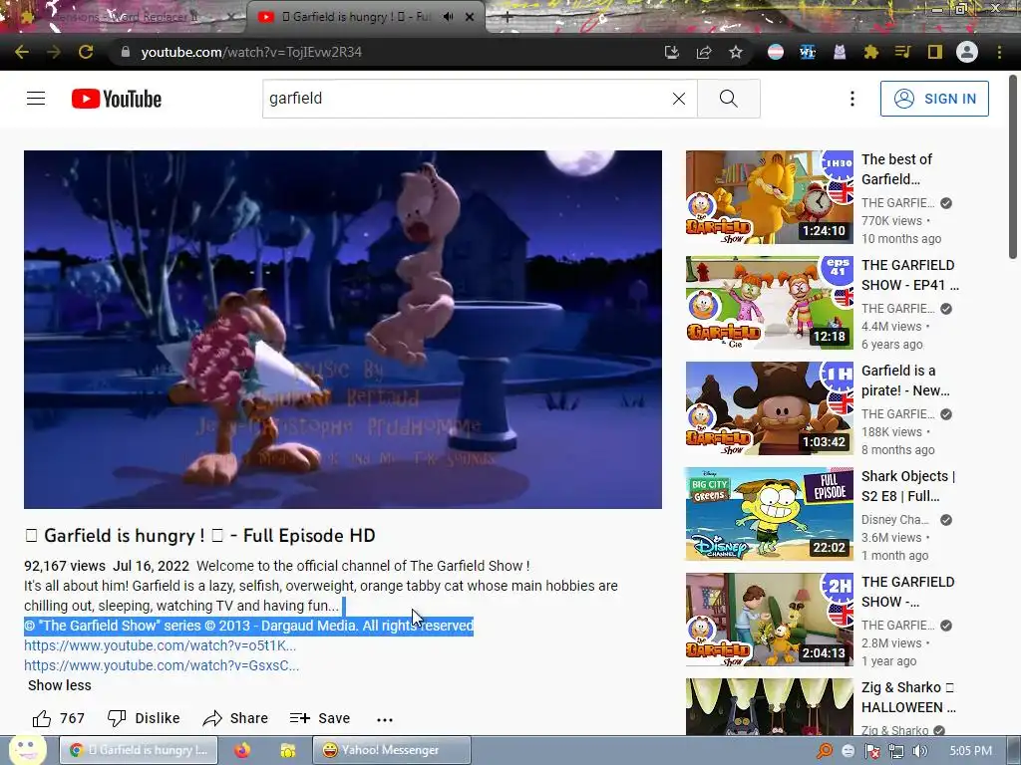Install app icon in address bar

pos(671,52)
